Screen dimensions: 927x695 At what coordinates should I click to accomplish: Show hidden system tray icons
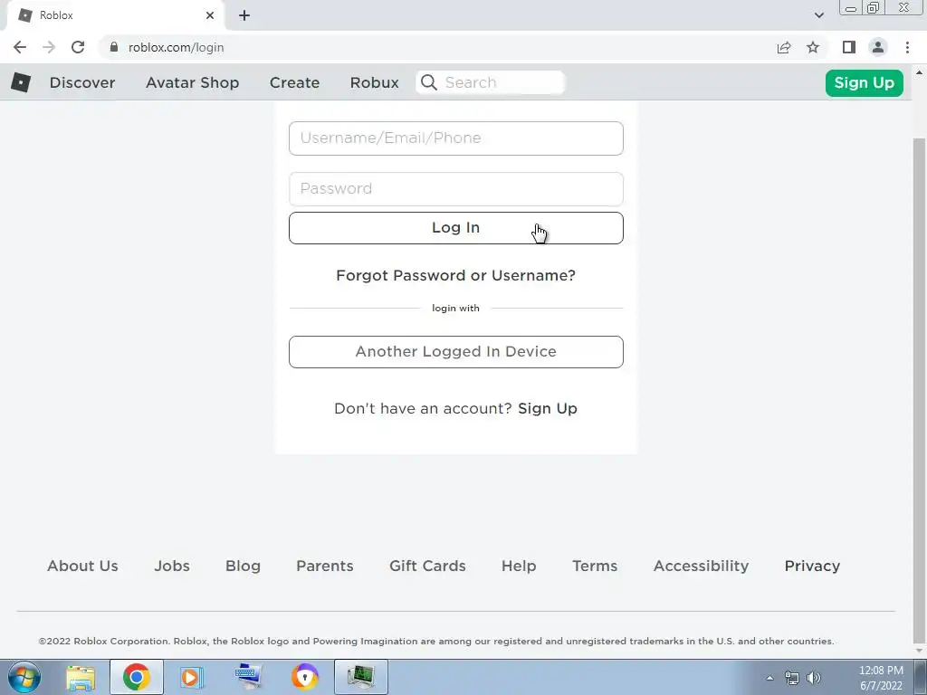click(769, 678)
